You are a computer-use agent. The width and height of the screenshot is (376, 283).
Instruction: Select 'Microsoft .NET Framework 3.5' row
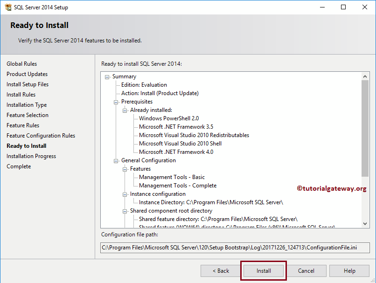pos(176,127)
